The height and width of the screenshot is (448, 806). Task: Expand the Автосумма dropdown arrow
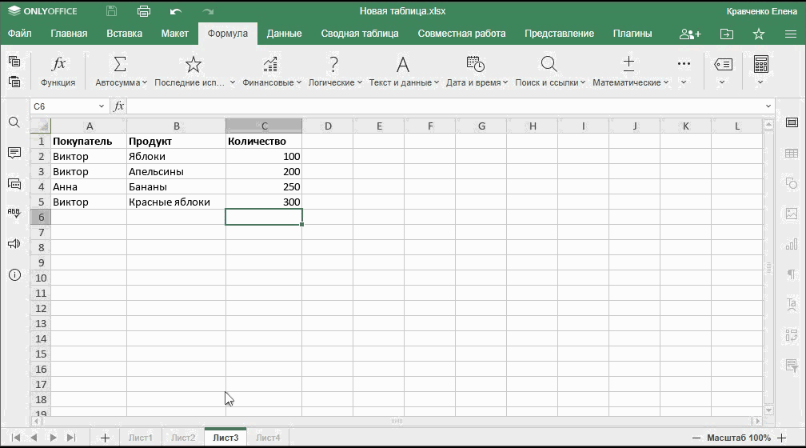coord(145,82)
